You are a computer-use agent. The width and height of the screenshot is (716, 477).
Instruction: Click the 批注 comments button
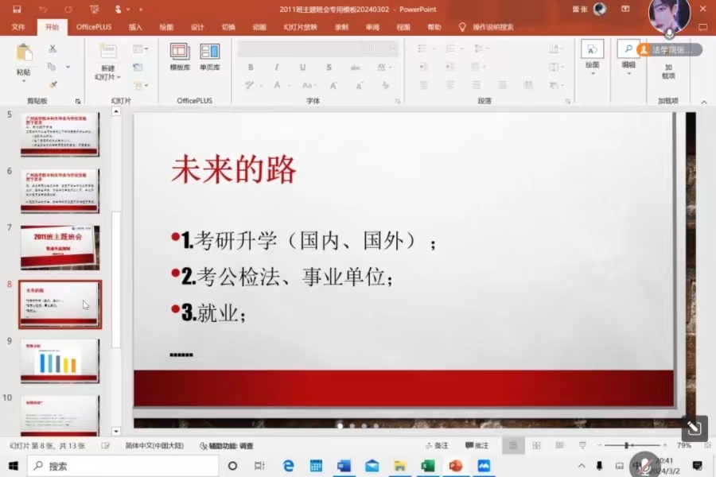[477, 446]
